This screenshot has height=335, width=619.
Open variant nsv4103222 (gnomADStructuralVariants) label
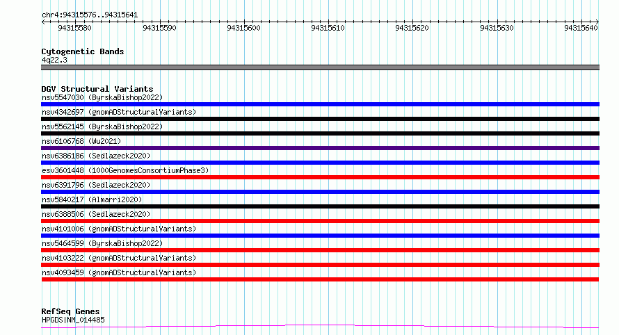click(x=119, y=258)
